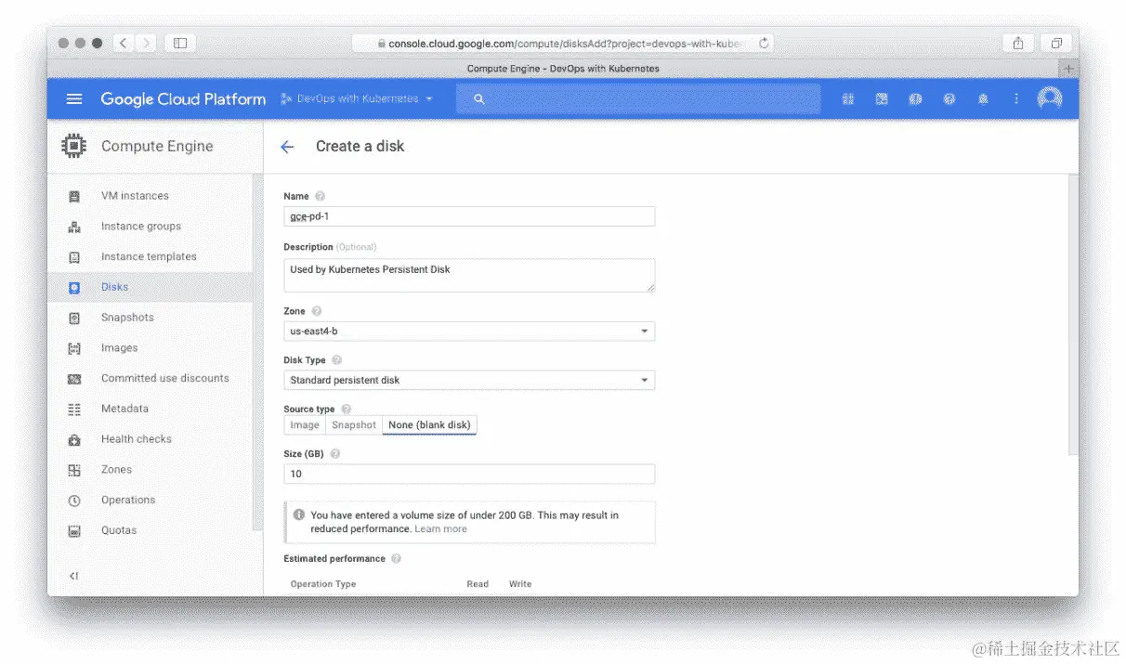This screenshot has height=664, width=1126.
Task: Click help icon beside Estimated performance
Action: 396,559
